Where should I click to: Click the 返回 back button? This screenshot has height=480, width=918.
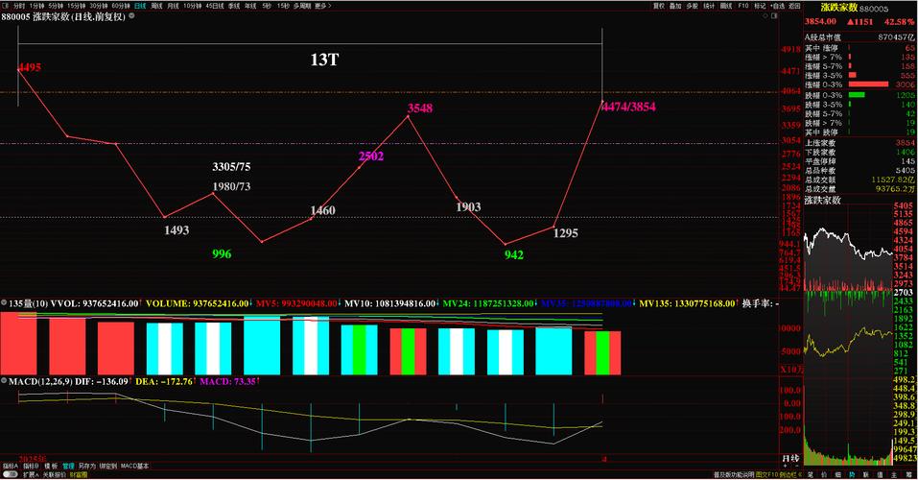click(794, 6)
